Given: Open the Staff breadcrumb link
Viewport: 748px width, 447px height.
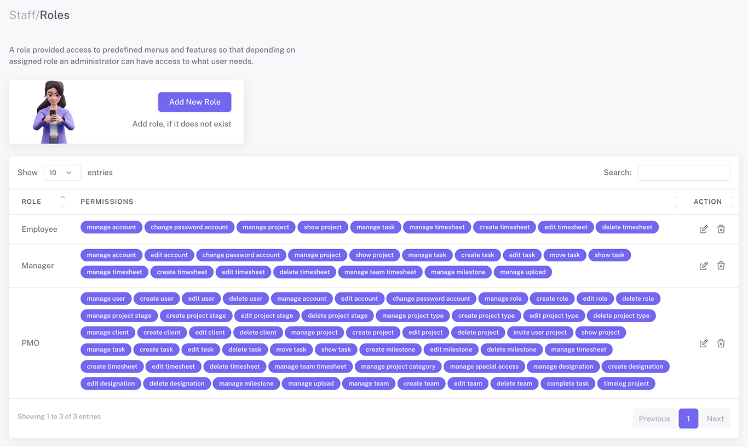Looking at the screenshot, I should click(22, 15).
